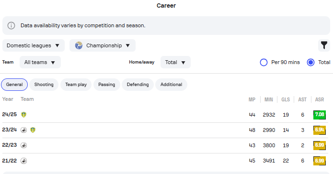The height and width of the screenshot is (174, 333).
Task: Open the Team play tab
Action: (x=76, y=85)
